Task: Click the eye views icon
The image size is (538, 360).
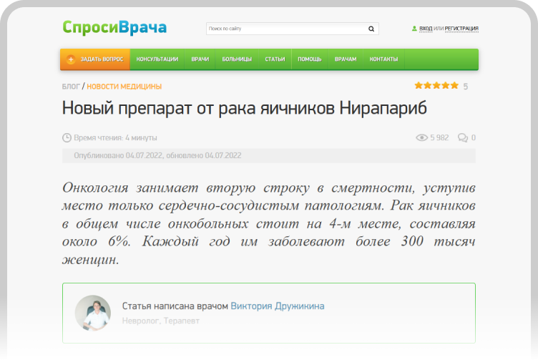Action: tap(421, 137)
